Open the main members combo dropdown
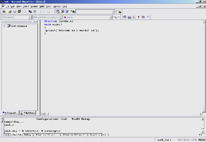 (x=111, y=17)
